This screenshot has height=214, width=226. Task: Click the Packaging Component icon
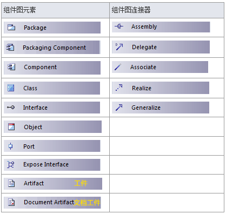[x=10, y=47]
